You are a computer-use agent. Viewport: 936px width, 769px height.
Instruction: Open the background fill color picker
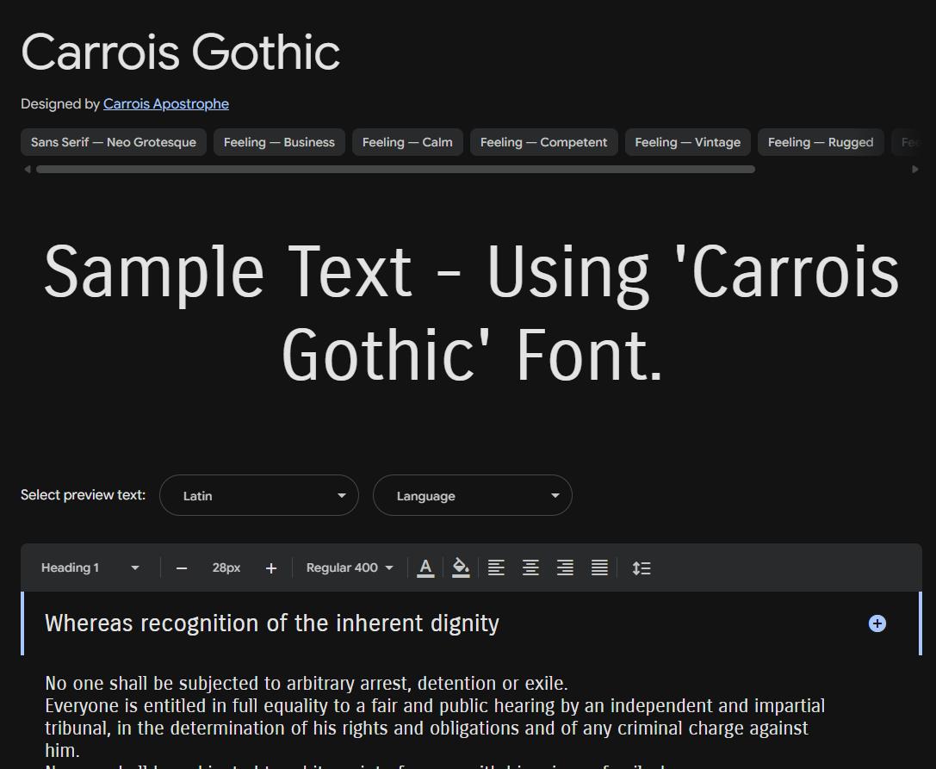pos(461,567)
